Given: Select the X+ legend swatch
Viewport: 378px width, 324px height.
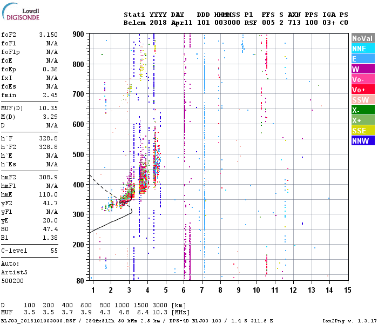Looking at the screenshot, I should [x=363, y=120].
